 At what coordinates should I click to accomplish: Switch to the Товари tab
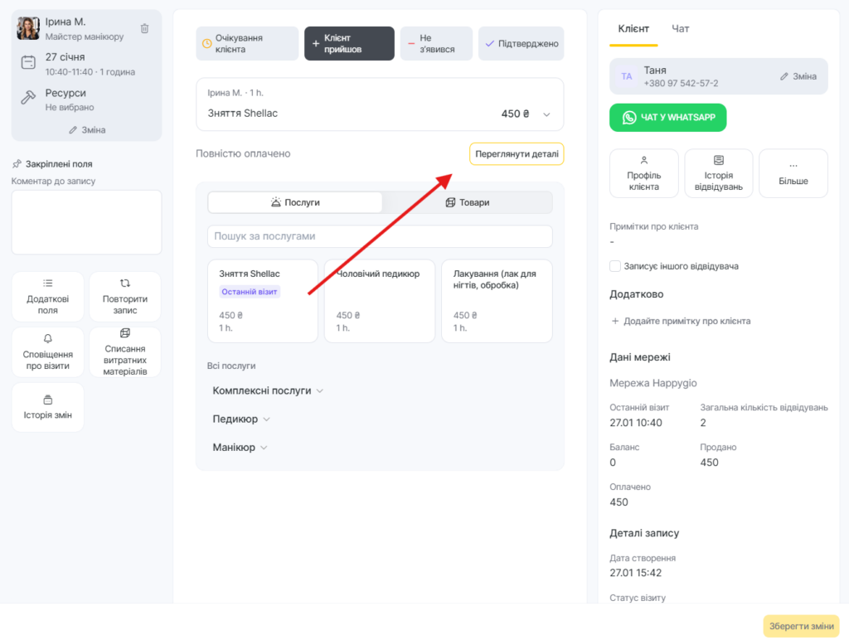(467, 202)
